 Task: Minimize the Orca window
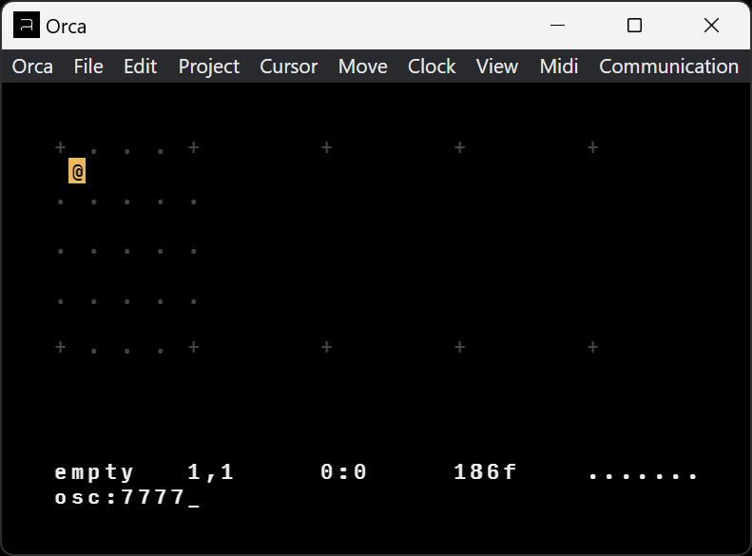click(557, 25)
